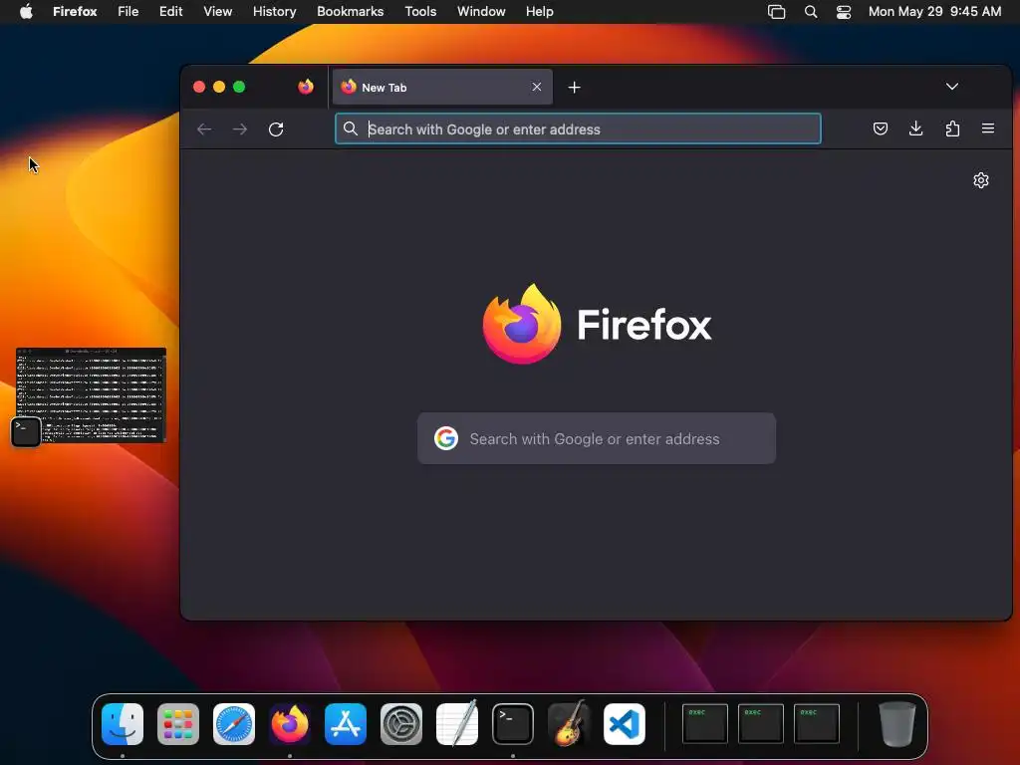Open the Extensions puzzle icon
The image size is (1020, 765).
(x=952, y=128)
